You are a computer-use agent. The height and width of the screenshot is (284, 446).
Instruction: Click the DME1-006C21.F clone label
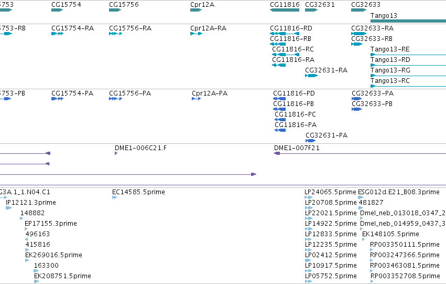pyautogui.click(x=140, y=148)
